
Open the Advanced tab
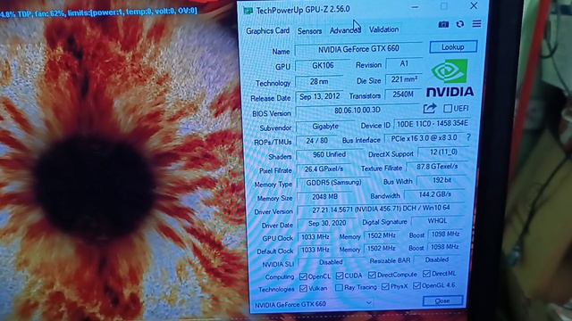pyautogui.click(x=345, y=30)
